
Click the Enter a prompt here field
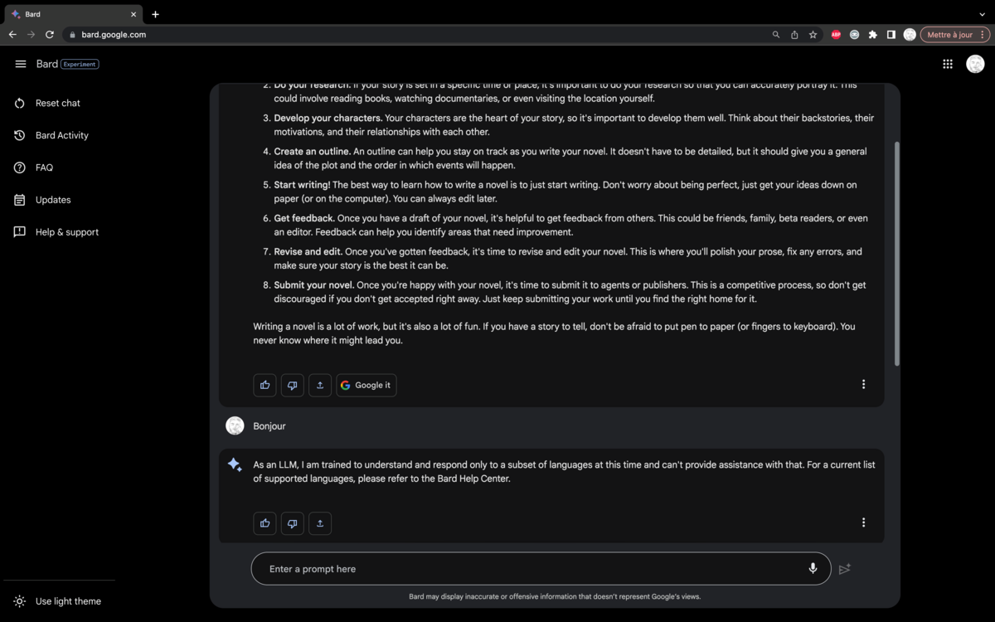pyautogui.click(x=531, y=569)
